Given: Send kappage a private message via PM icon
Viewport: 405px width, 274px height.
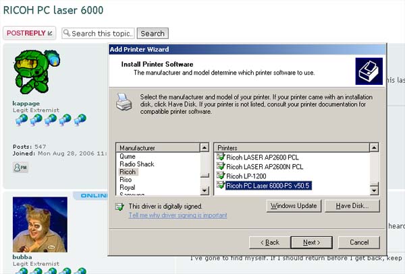Looking at the screenshot, I should click(20, 168).
